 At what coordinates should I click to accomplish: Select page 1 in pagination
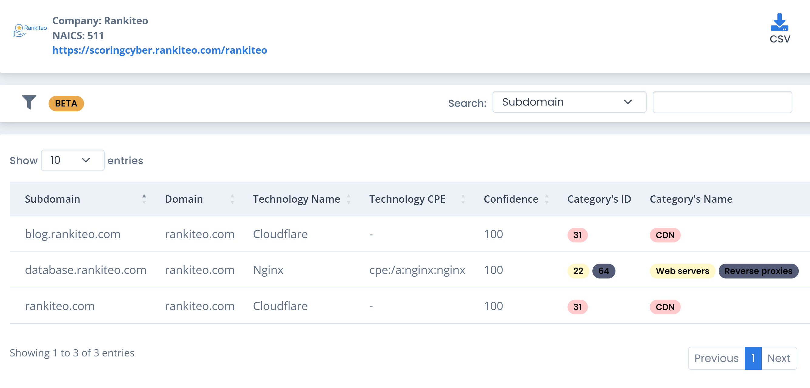pyautogui.click(x=753, y=358)
